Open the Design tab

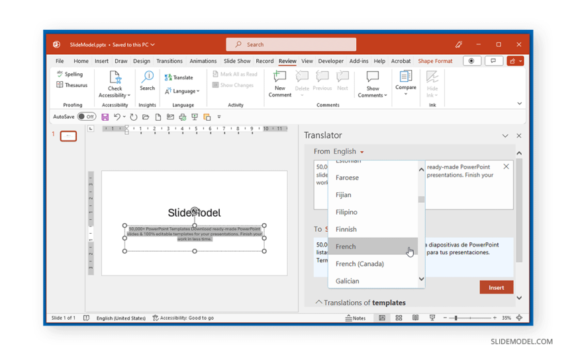tap(142, 61)
